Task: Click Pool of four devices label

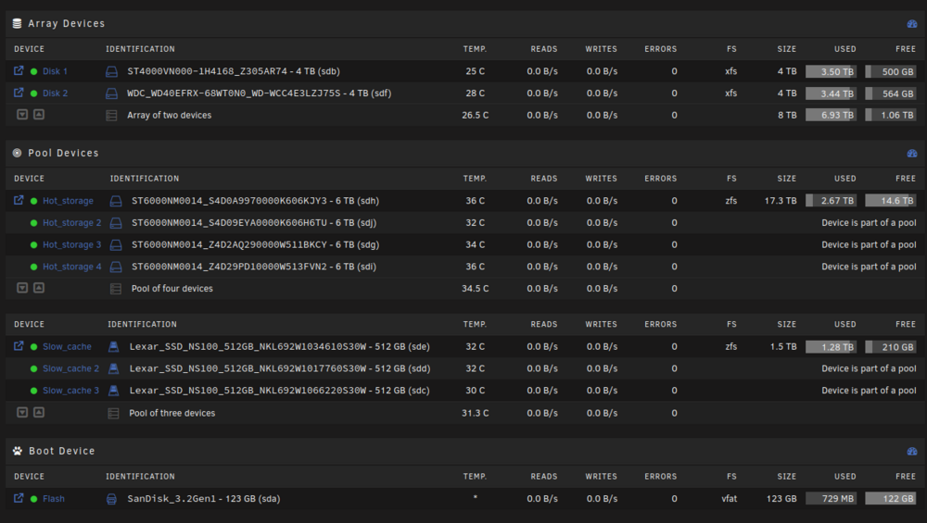Action: coord(172,289)
